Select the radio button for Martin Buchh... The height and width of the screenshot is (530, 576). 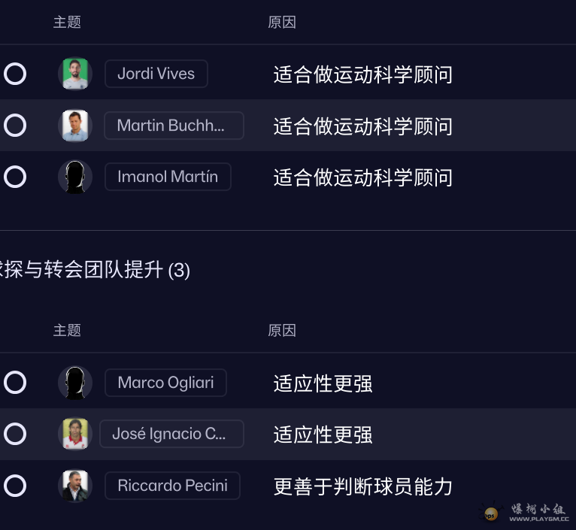coord(15,126)
